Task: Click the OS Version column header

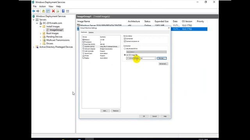Action: 187,21
